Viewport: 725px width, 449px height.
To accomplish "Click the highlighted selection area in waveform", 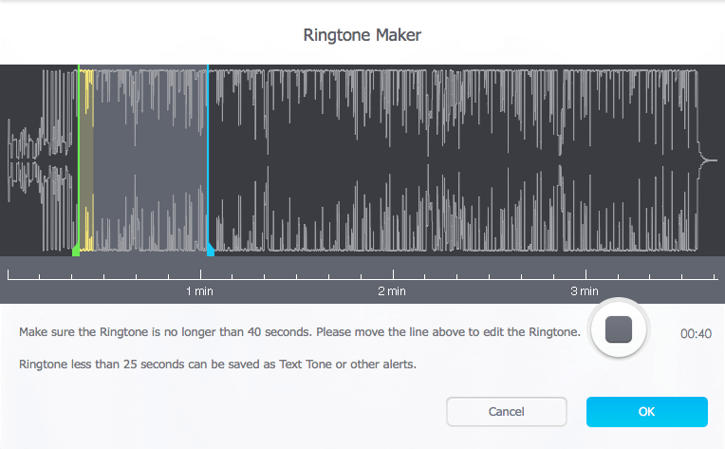I will pos(143,160).
